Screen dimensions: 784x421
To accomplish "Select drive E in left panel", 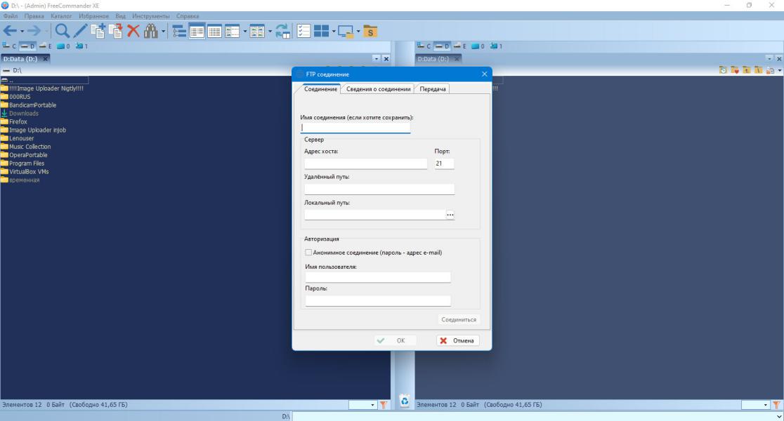I will [x=46, y=46].
